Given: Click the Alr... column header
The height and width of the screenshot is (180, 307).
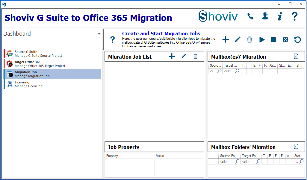Looking at the screenshot, I should 273,65.
